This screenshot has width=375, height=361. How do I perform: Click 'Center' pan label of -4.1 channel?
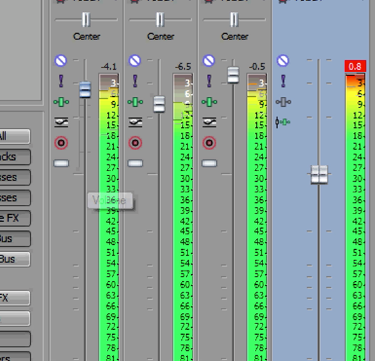tap(87, 37)
